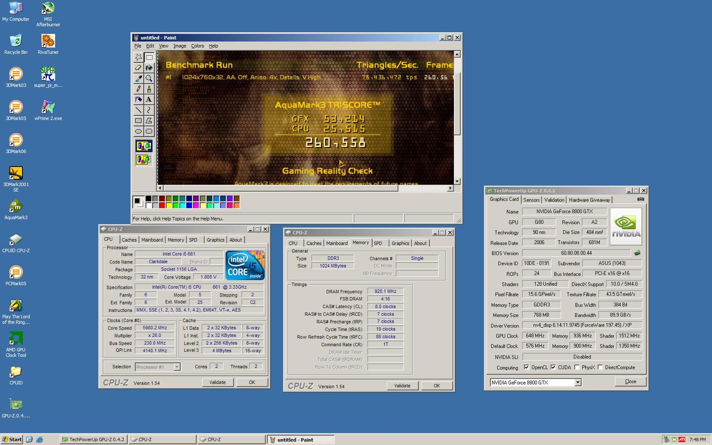Click the GPU-Z screenshot camera icon
The height and width of the screenshot is (445, 712).
click(x=640, y=199)
